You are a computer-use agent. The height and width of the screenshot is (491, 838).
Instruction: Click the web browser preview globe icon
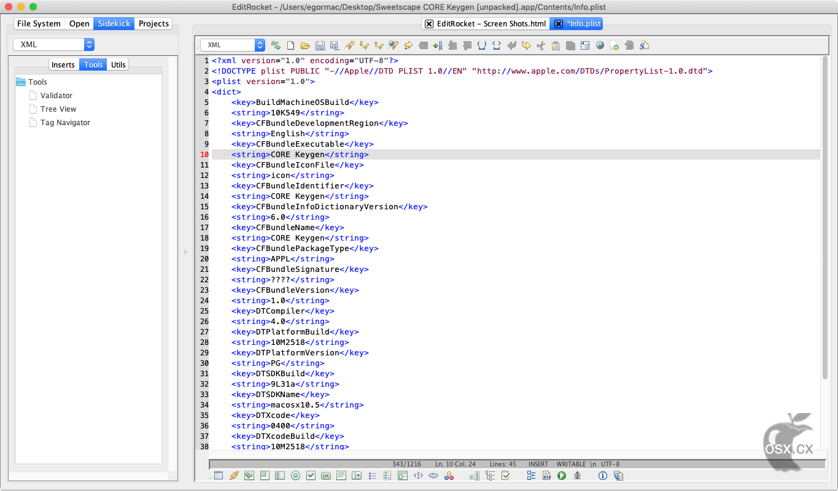600,45
